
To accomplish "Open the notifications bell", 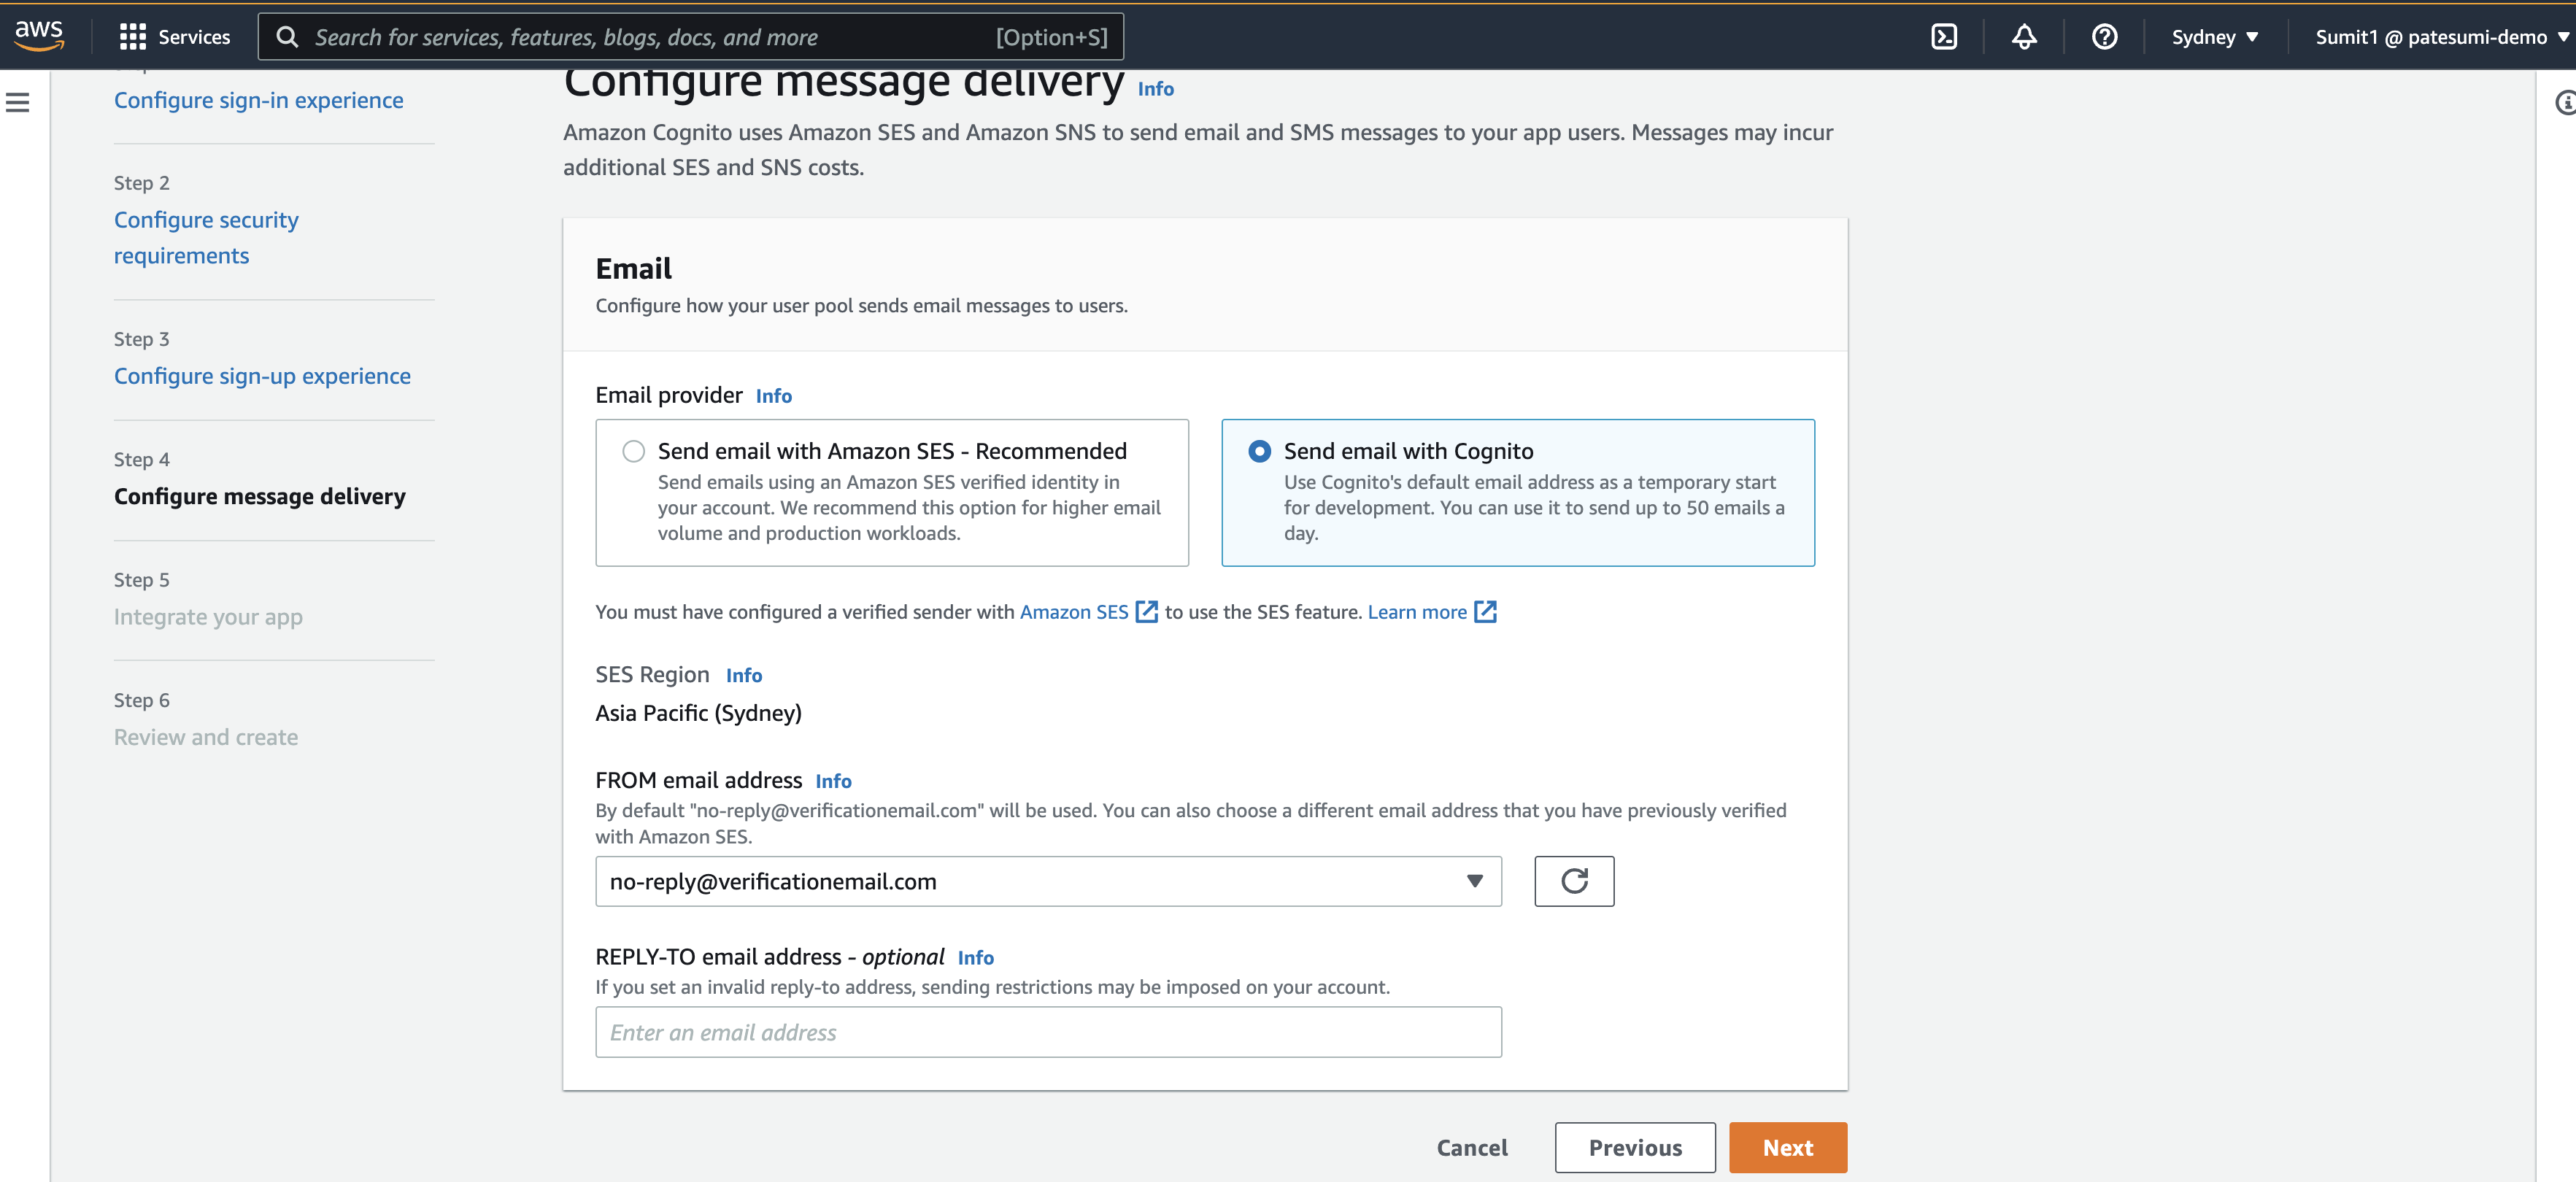I will pyautogui.click(x=2024, y=37).
